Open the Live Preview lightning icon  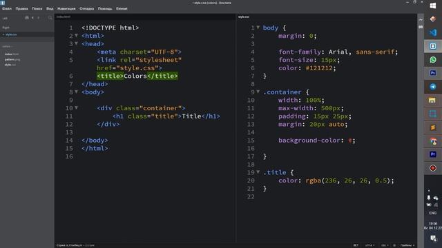[421, 20]
